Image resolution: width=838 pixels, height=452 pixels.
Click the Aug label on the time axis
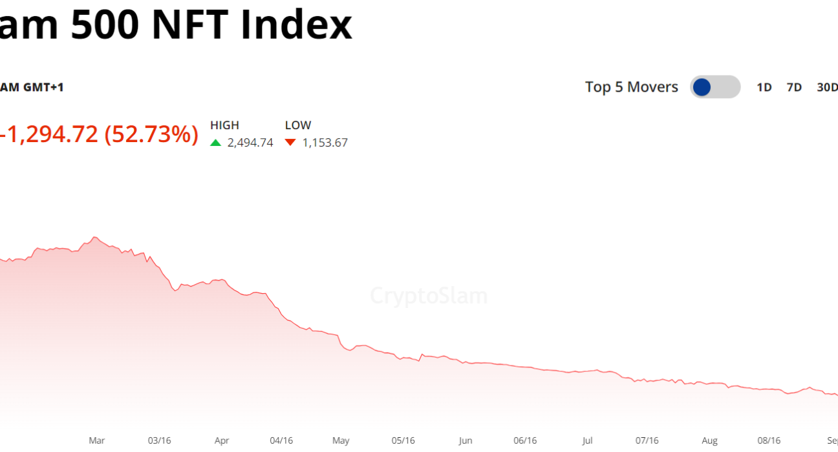tap(709, 440)
